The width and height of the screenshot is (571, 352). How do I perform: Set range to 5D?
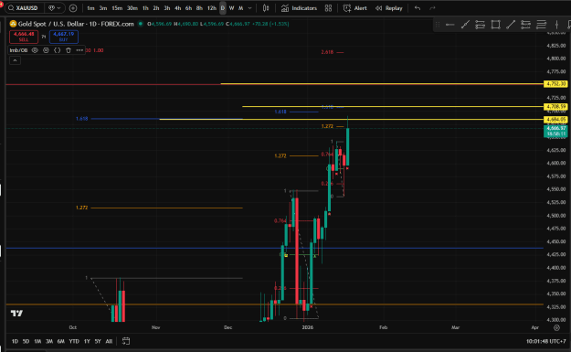pyautogui.click(x=26, y=341)
